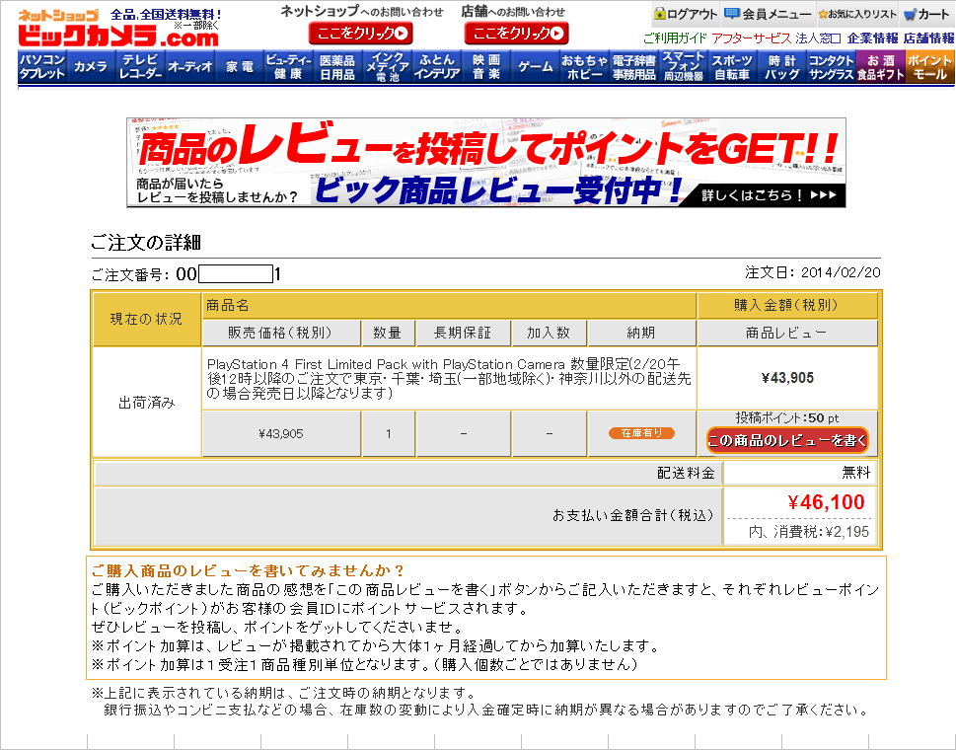Viewport: 956px width, 750px height.
Task: Click 店舗 inquiry ここをクリック button
Action: [x=516, y=33]
